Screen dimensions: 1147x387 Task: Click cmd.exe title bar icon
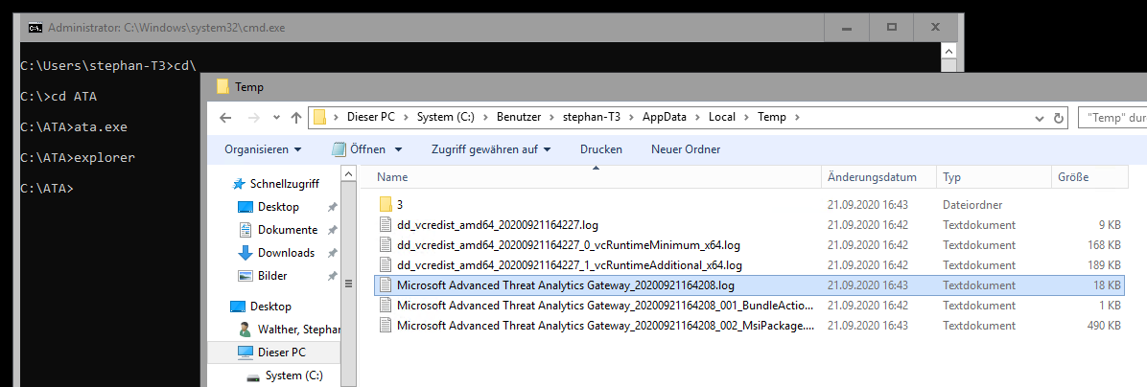[35, 28]
